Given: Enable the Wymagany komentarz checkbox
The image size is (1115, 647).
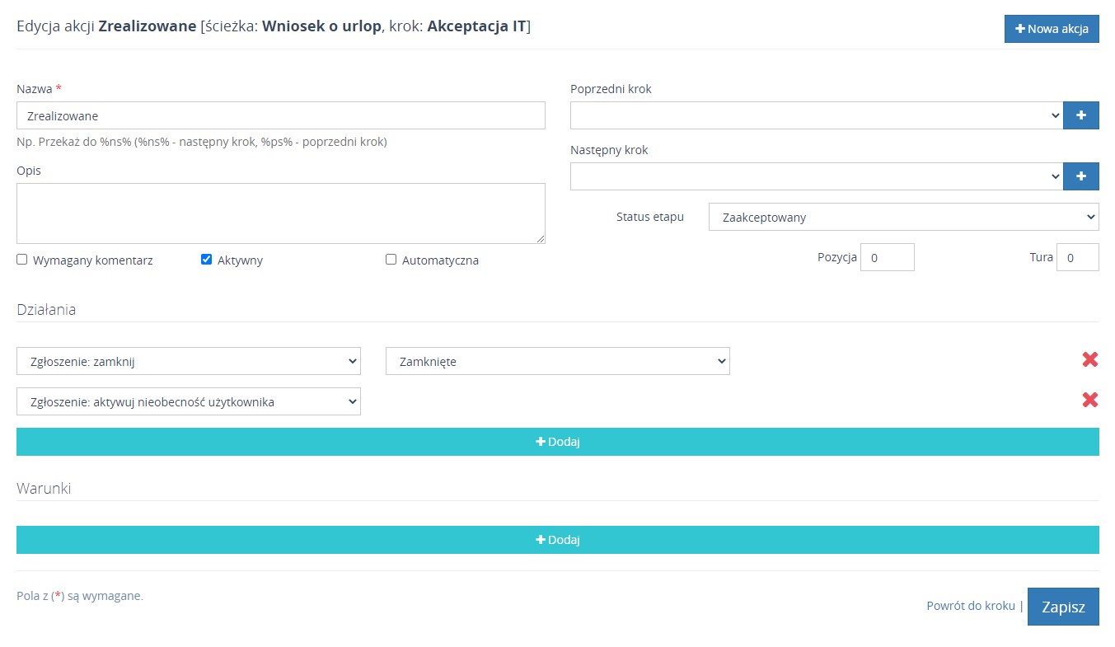Looking at the screenshot, I should click(x=22, y=260).
